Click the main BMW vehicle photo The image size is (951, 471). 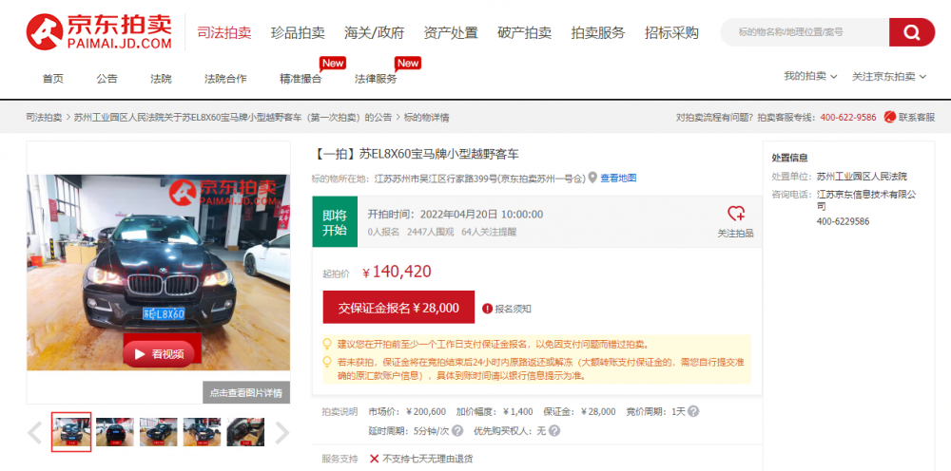point(158,273)
